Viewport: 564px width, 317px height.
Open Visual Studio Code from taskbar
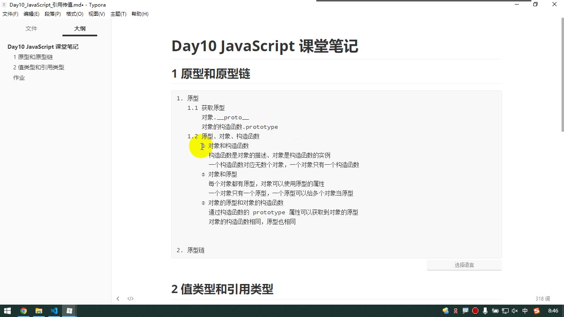coord(54,311)
